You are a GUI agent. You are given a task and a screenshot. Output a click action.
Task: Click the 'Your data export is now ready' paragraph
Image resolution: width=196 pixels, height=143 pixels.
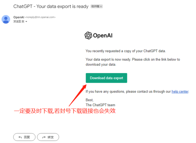133,62
